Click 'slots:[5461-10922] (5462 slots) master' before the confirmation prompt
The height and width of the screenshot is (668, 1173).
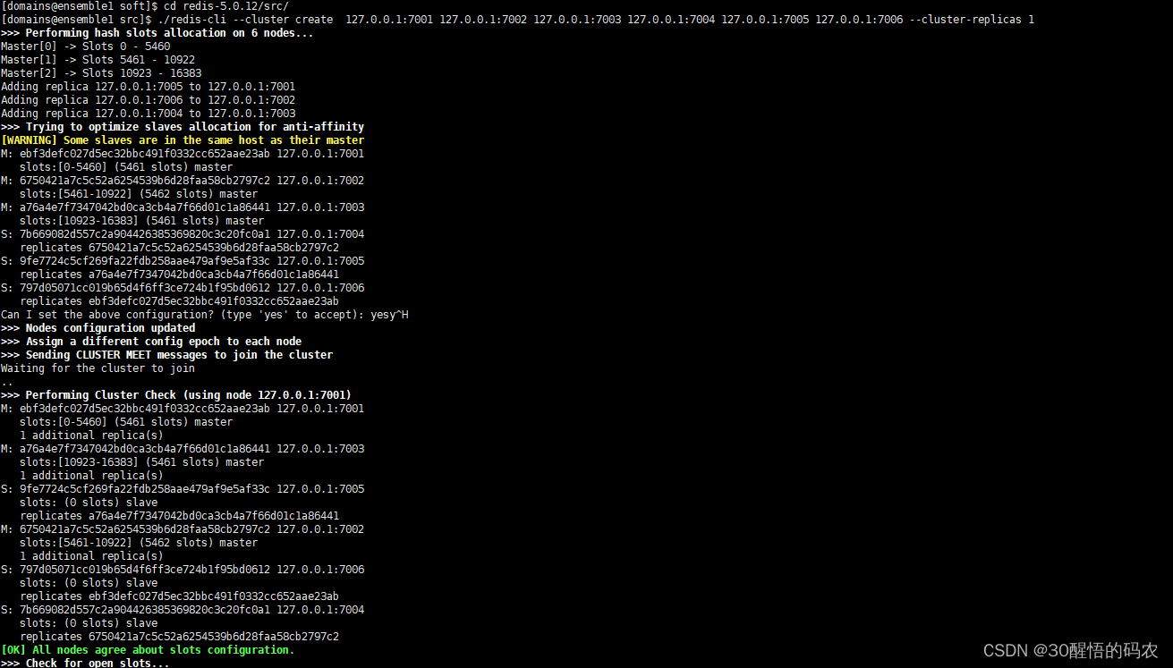click(x=139, y=194)
